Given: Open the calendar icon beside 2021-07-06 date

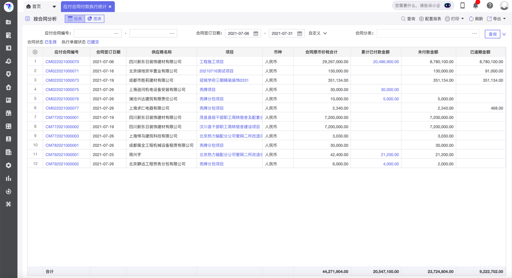Looking at the screenshot, I should point(256,33).
